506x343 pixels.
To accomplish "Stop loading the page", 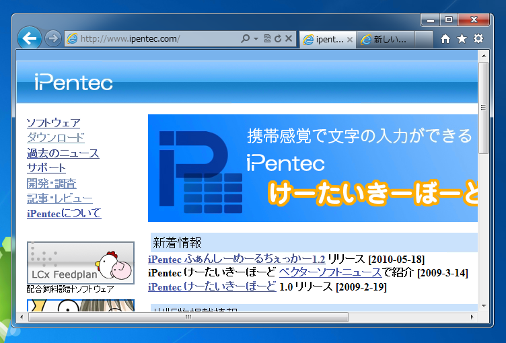I will tap(289, 39).
